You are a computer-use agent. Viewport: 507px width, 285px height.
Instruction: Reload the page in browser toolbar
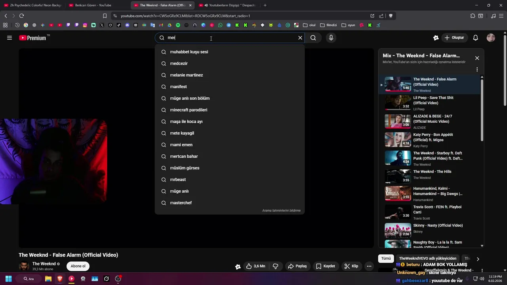pos(21,16)
